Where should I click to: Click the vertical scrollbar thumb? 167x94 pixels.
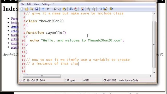(x=154, y=44)
